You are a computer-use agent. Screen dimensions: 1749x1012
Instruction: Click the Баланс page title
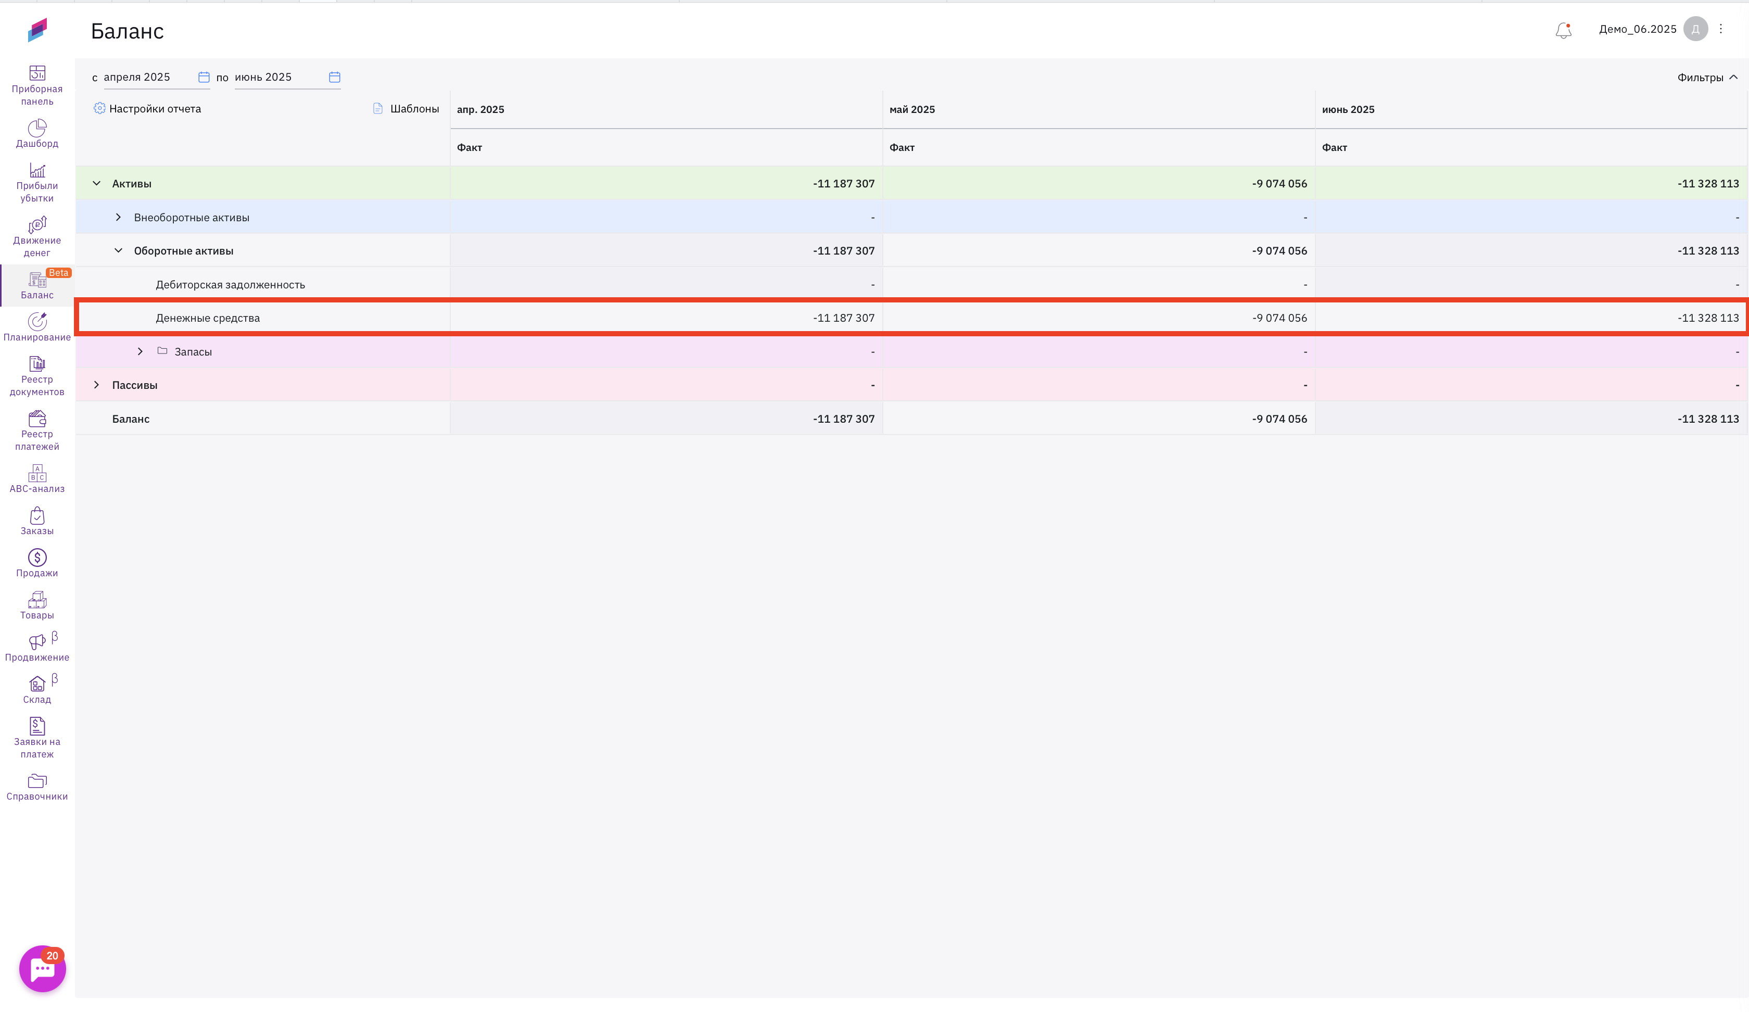pos(127,31)
